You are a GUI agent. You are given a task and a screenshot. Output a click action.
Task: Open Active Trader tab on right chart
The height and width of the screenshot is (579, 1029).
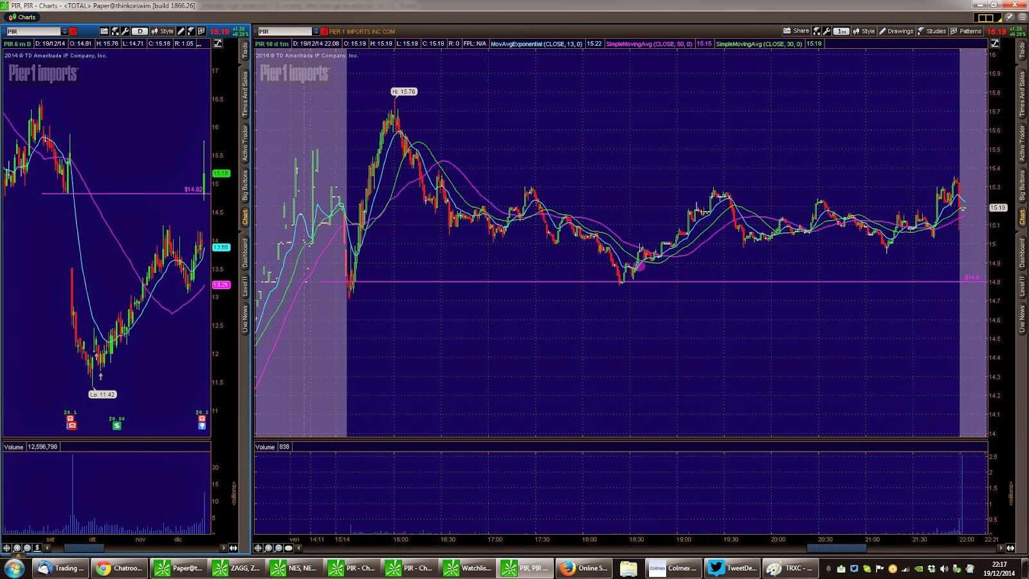click(x=1022, y=143)
